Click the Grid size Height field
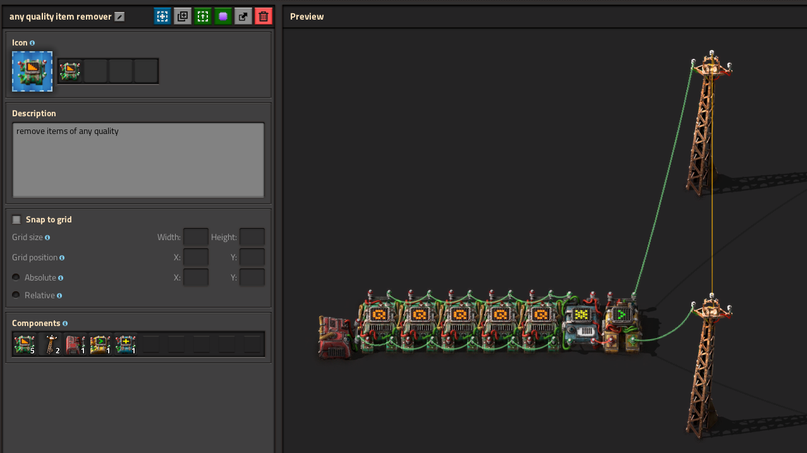 pyautogui.click(x=252, y=238)
